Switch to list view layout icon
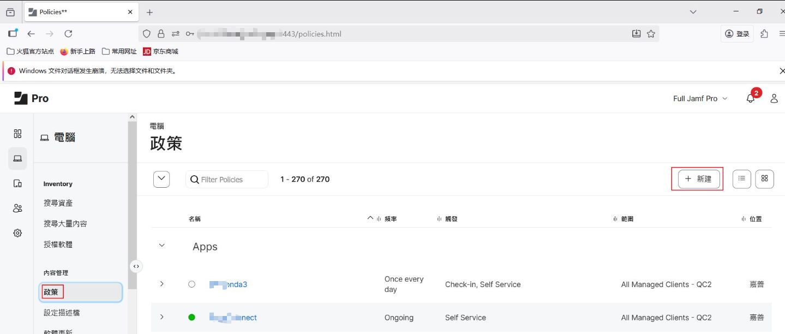This screenshot has width=785, height=334. (x=741, y=179)
